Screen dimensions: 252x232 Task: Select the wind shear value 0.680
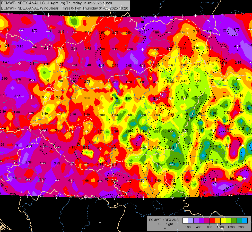(101, 115)
